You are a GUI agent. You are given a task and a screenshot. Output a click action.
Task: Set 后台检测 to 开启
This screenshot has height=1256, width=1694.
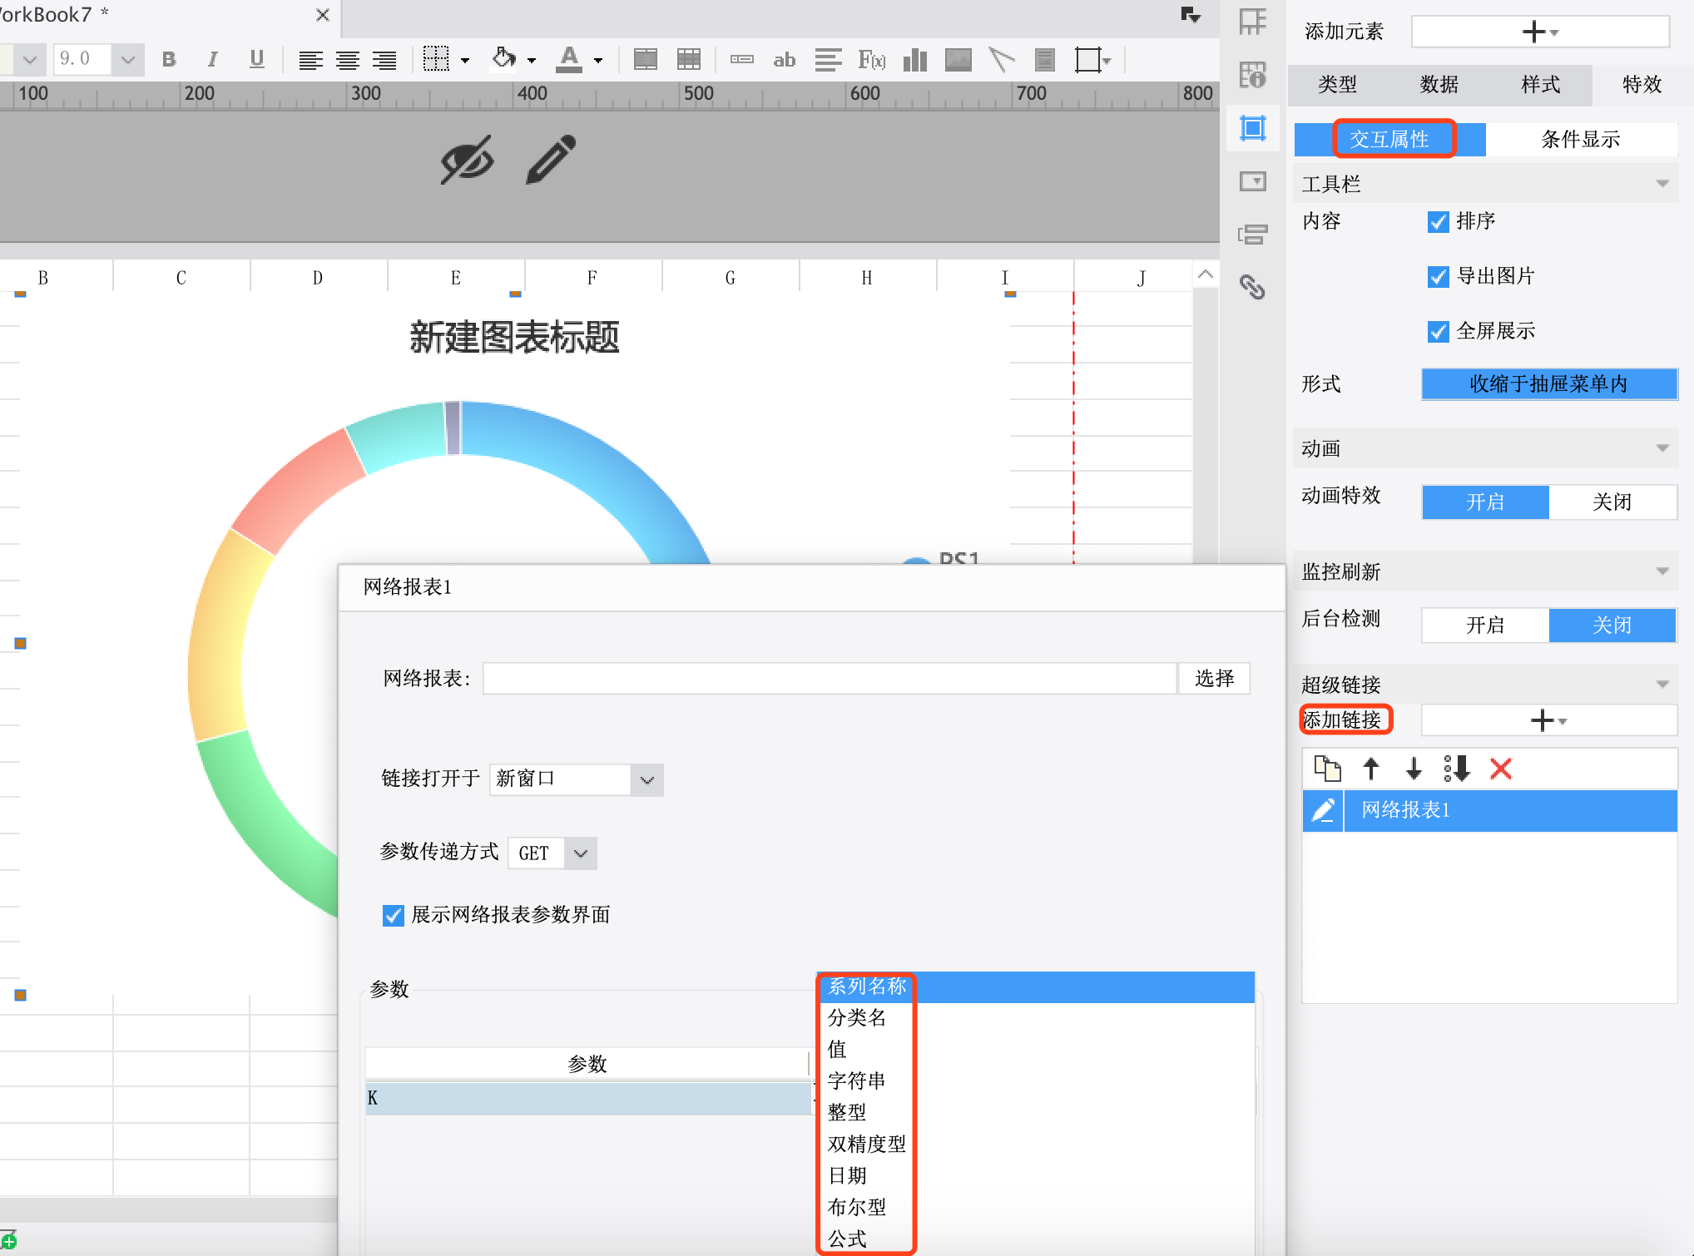point(1486,626)
